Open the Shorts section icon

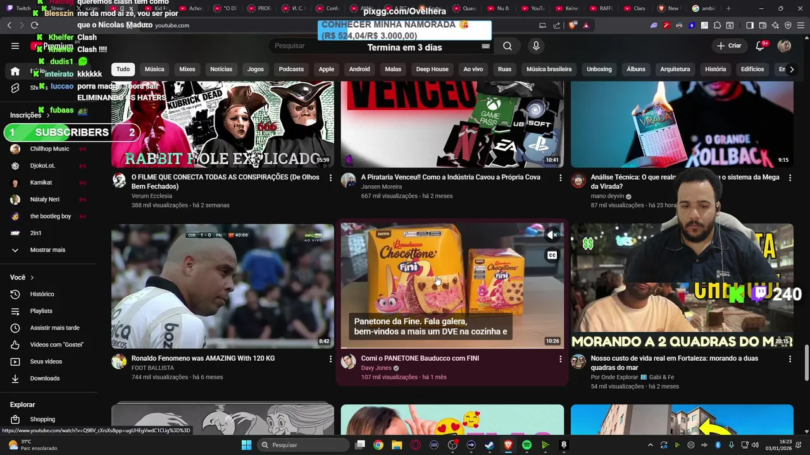[15, 88]
